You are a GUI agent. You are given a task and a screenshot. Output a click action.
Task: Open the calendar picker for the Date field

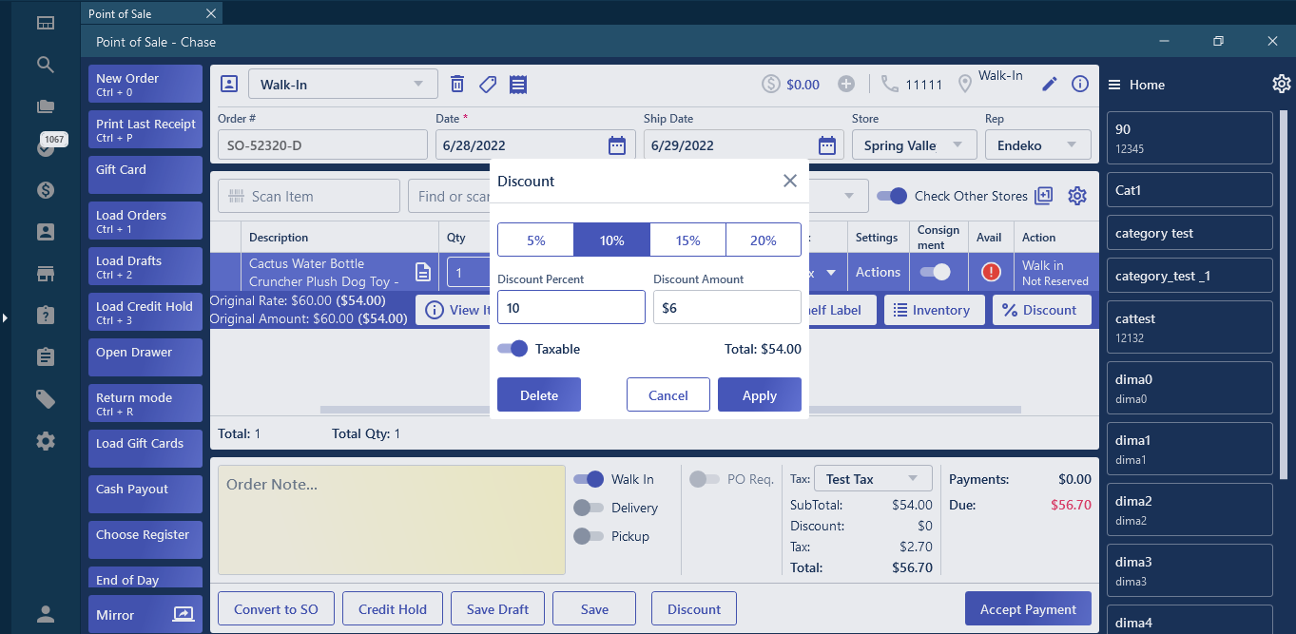point(617,145)
